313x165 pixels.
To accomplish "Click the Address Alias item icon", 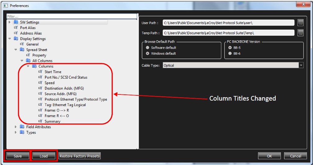I will tap(16, 33).
